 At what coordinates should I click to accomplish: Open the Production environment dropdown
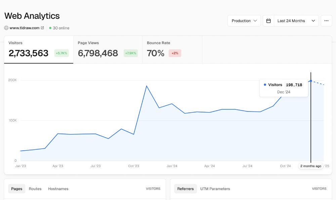click(x=244, y=21)
